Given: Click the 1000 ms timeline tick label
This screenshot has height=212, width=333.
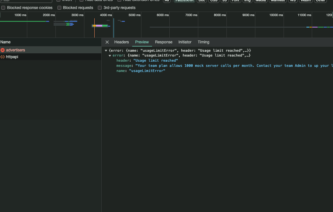Looking at the screenshot, I should pyautogui.click(x=21, y=15).
